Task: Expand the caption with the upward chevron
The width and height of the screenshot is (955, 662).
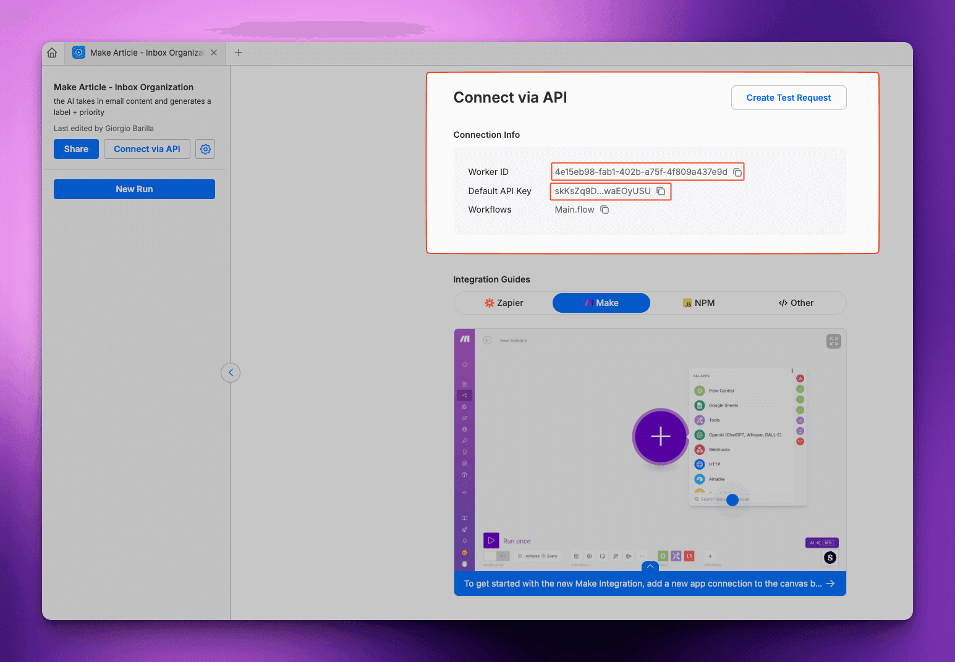Action: 650,566
